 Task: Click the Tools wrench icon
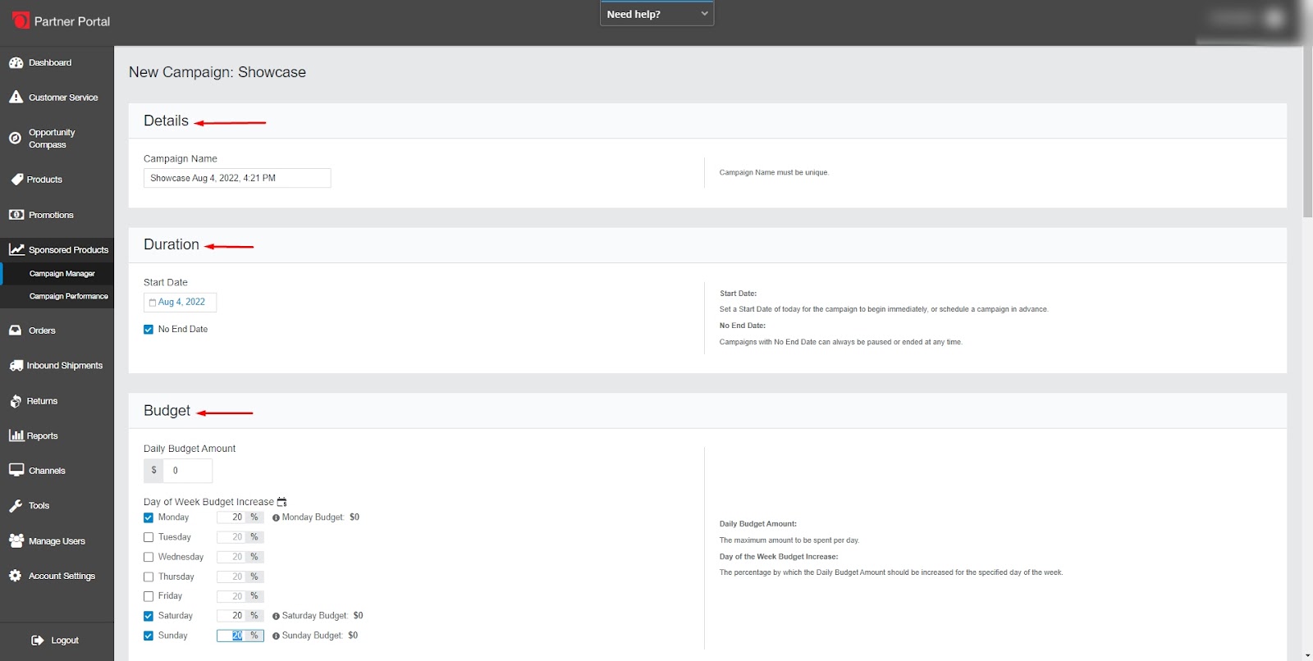pos(16,506)
